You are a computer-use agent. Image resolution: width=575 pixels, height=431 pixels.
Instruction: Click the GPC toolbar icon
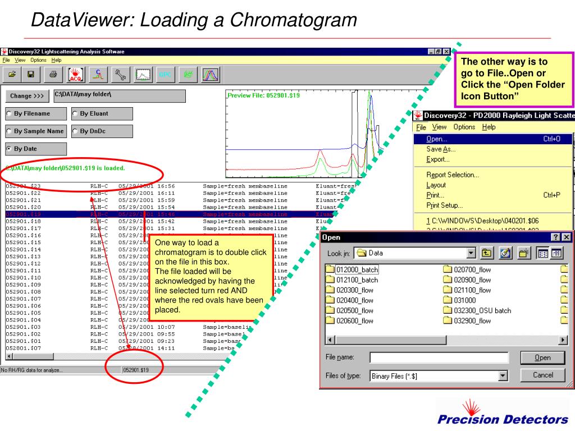pos(166,75)
